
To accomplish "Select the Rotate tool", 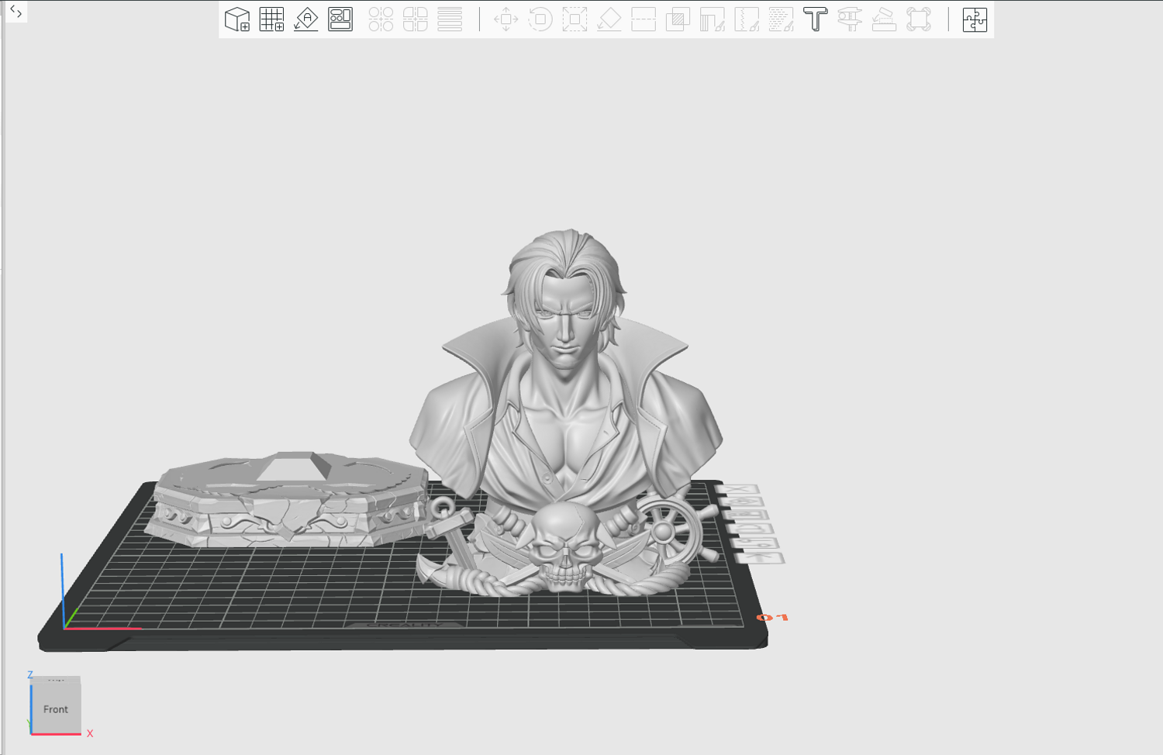I will coord(540,19).
